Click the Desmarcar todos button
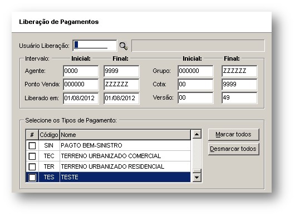The height and width of the screenshot is (216, 295). [x=233, y=149]
